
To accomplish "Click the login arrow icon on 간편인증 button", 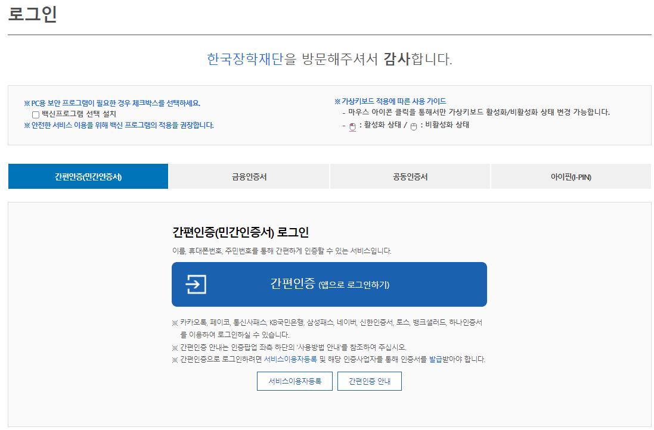I will click(196, 284).
